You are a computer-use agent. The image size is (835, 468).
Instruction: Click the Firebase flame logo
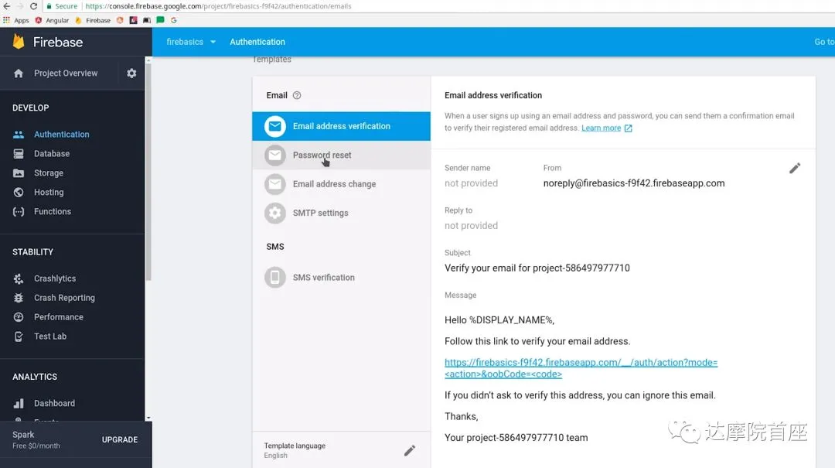coord(19,42)
